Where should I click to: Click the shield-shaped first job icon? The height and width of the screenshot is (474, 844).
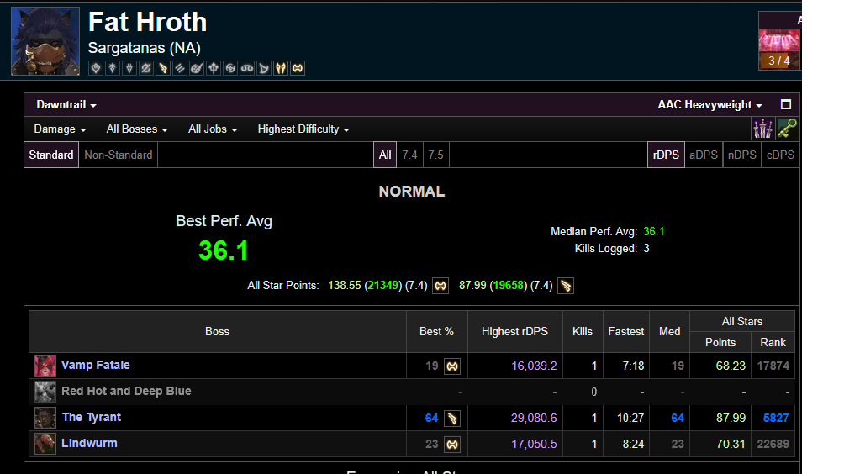coord(96,68)
